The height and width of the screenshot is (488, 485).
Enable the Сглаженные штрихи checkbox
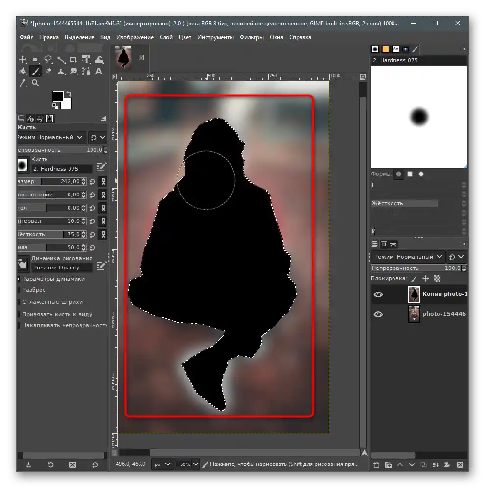tap(19, 302)
